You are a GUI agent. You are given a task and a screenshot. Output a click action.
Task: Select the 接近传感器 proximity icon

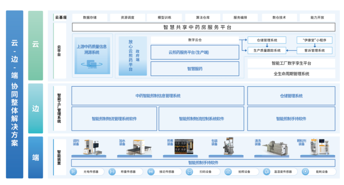(151, 172)
